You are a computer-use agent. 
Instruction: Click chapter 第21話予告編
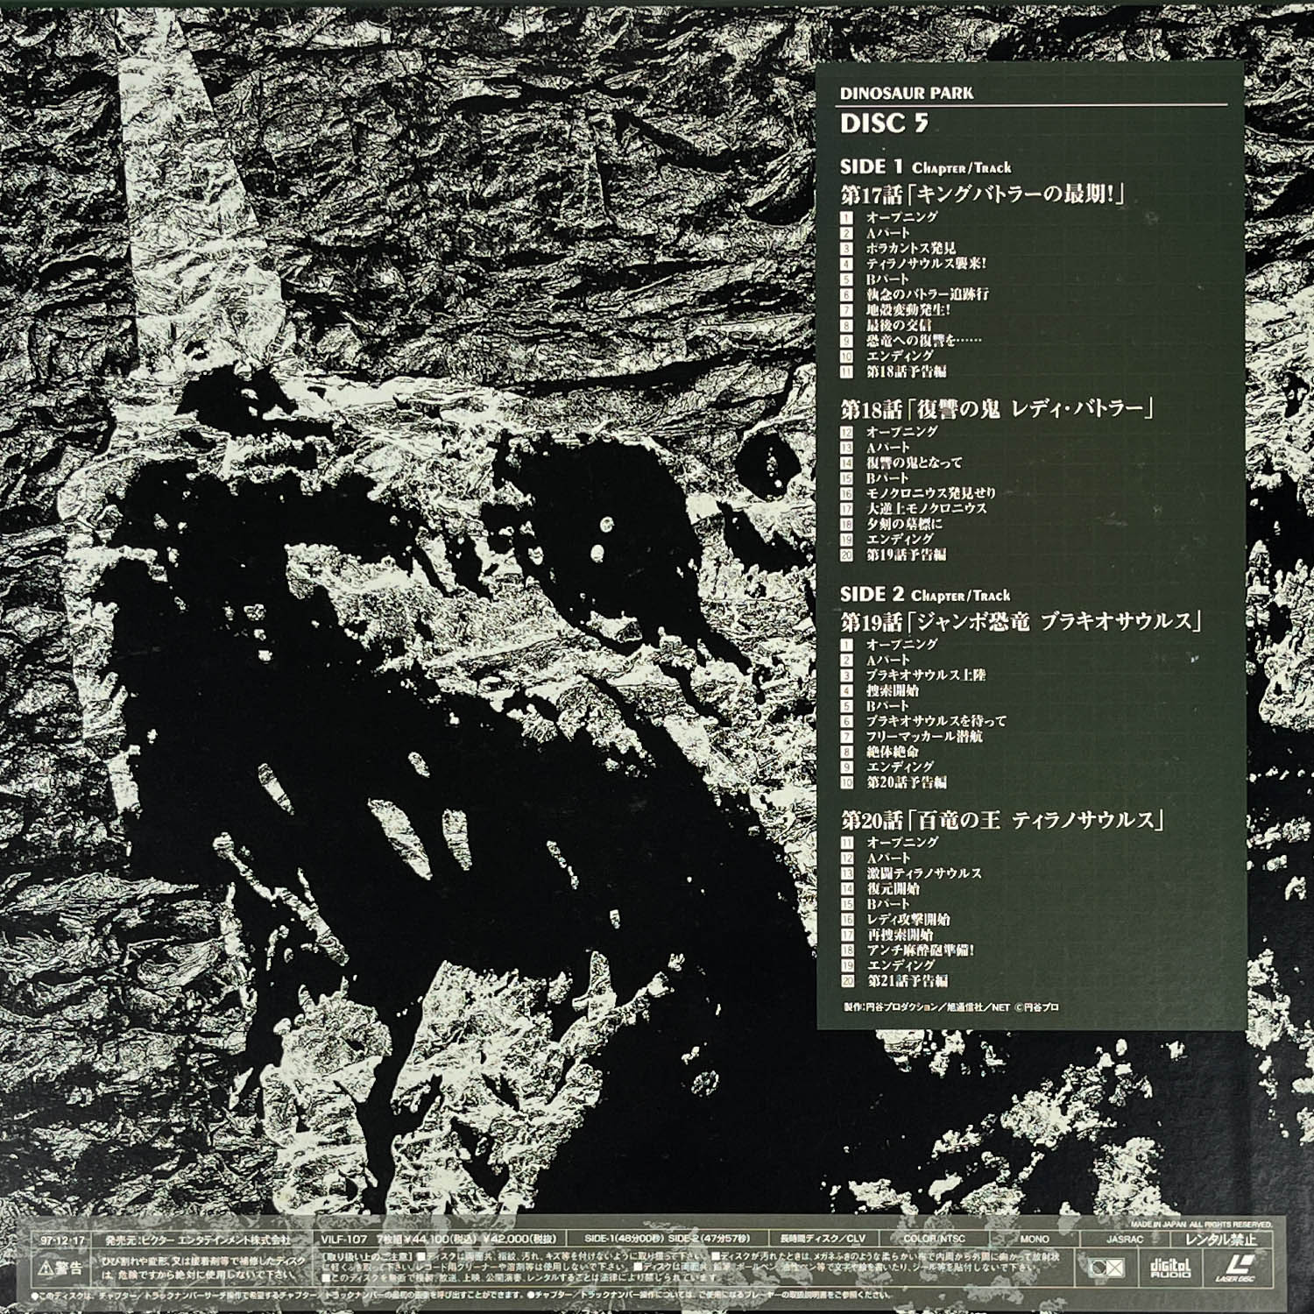point(906,980)
